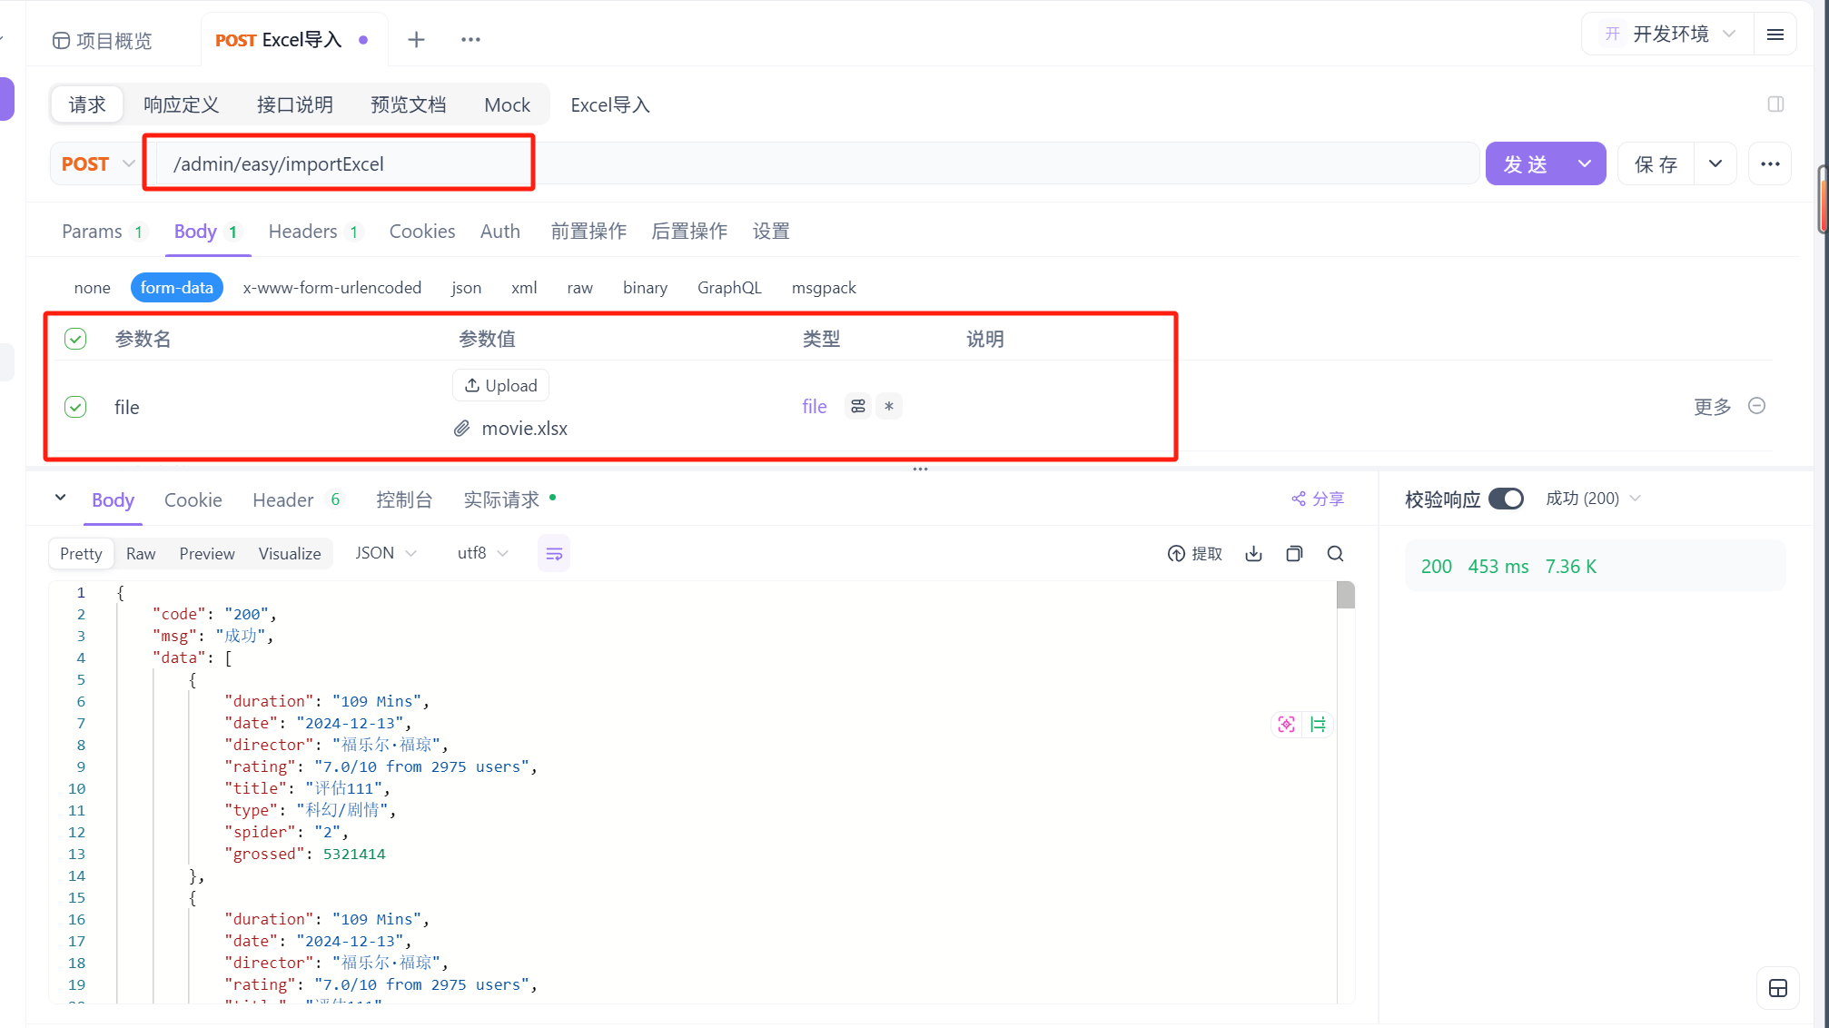Image resolution: width=1829 pixels, height=1028 pixels.
Task: Remove file row with minus circle icon
Action: (x=1756, y=406)
